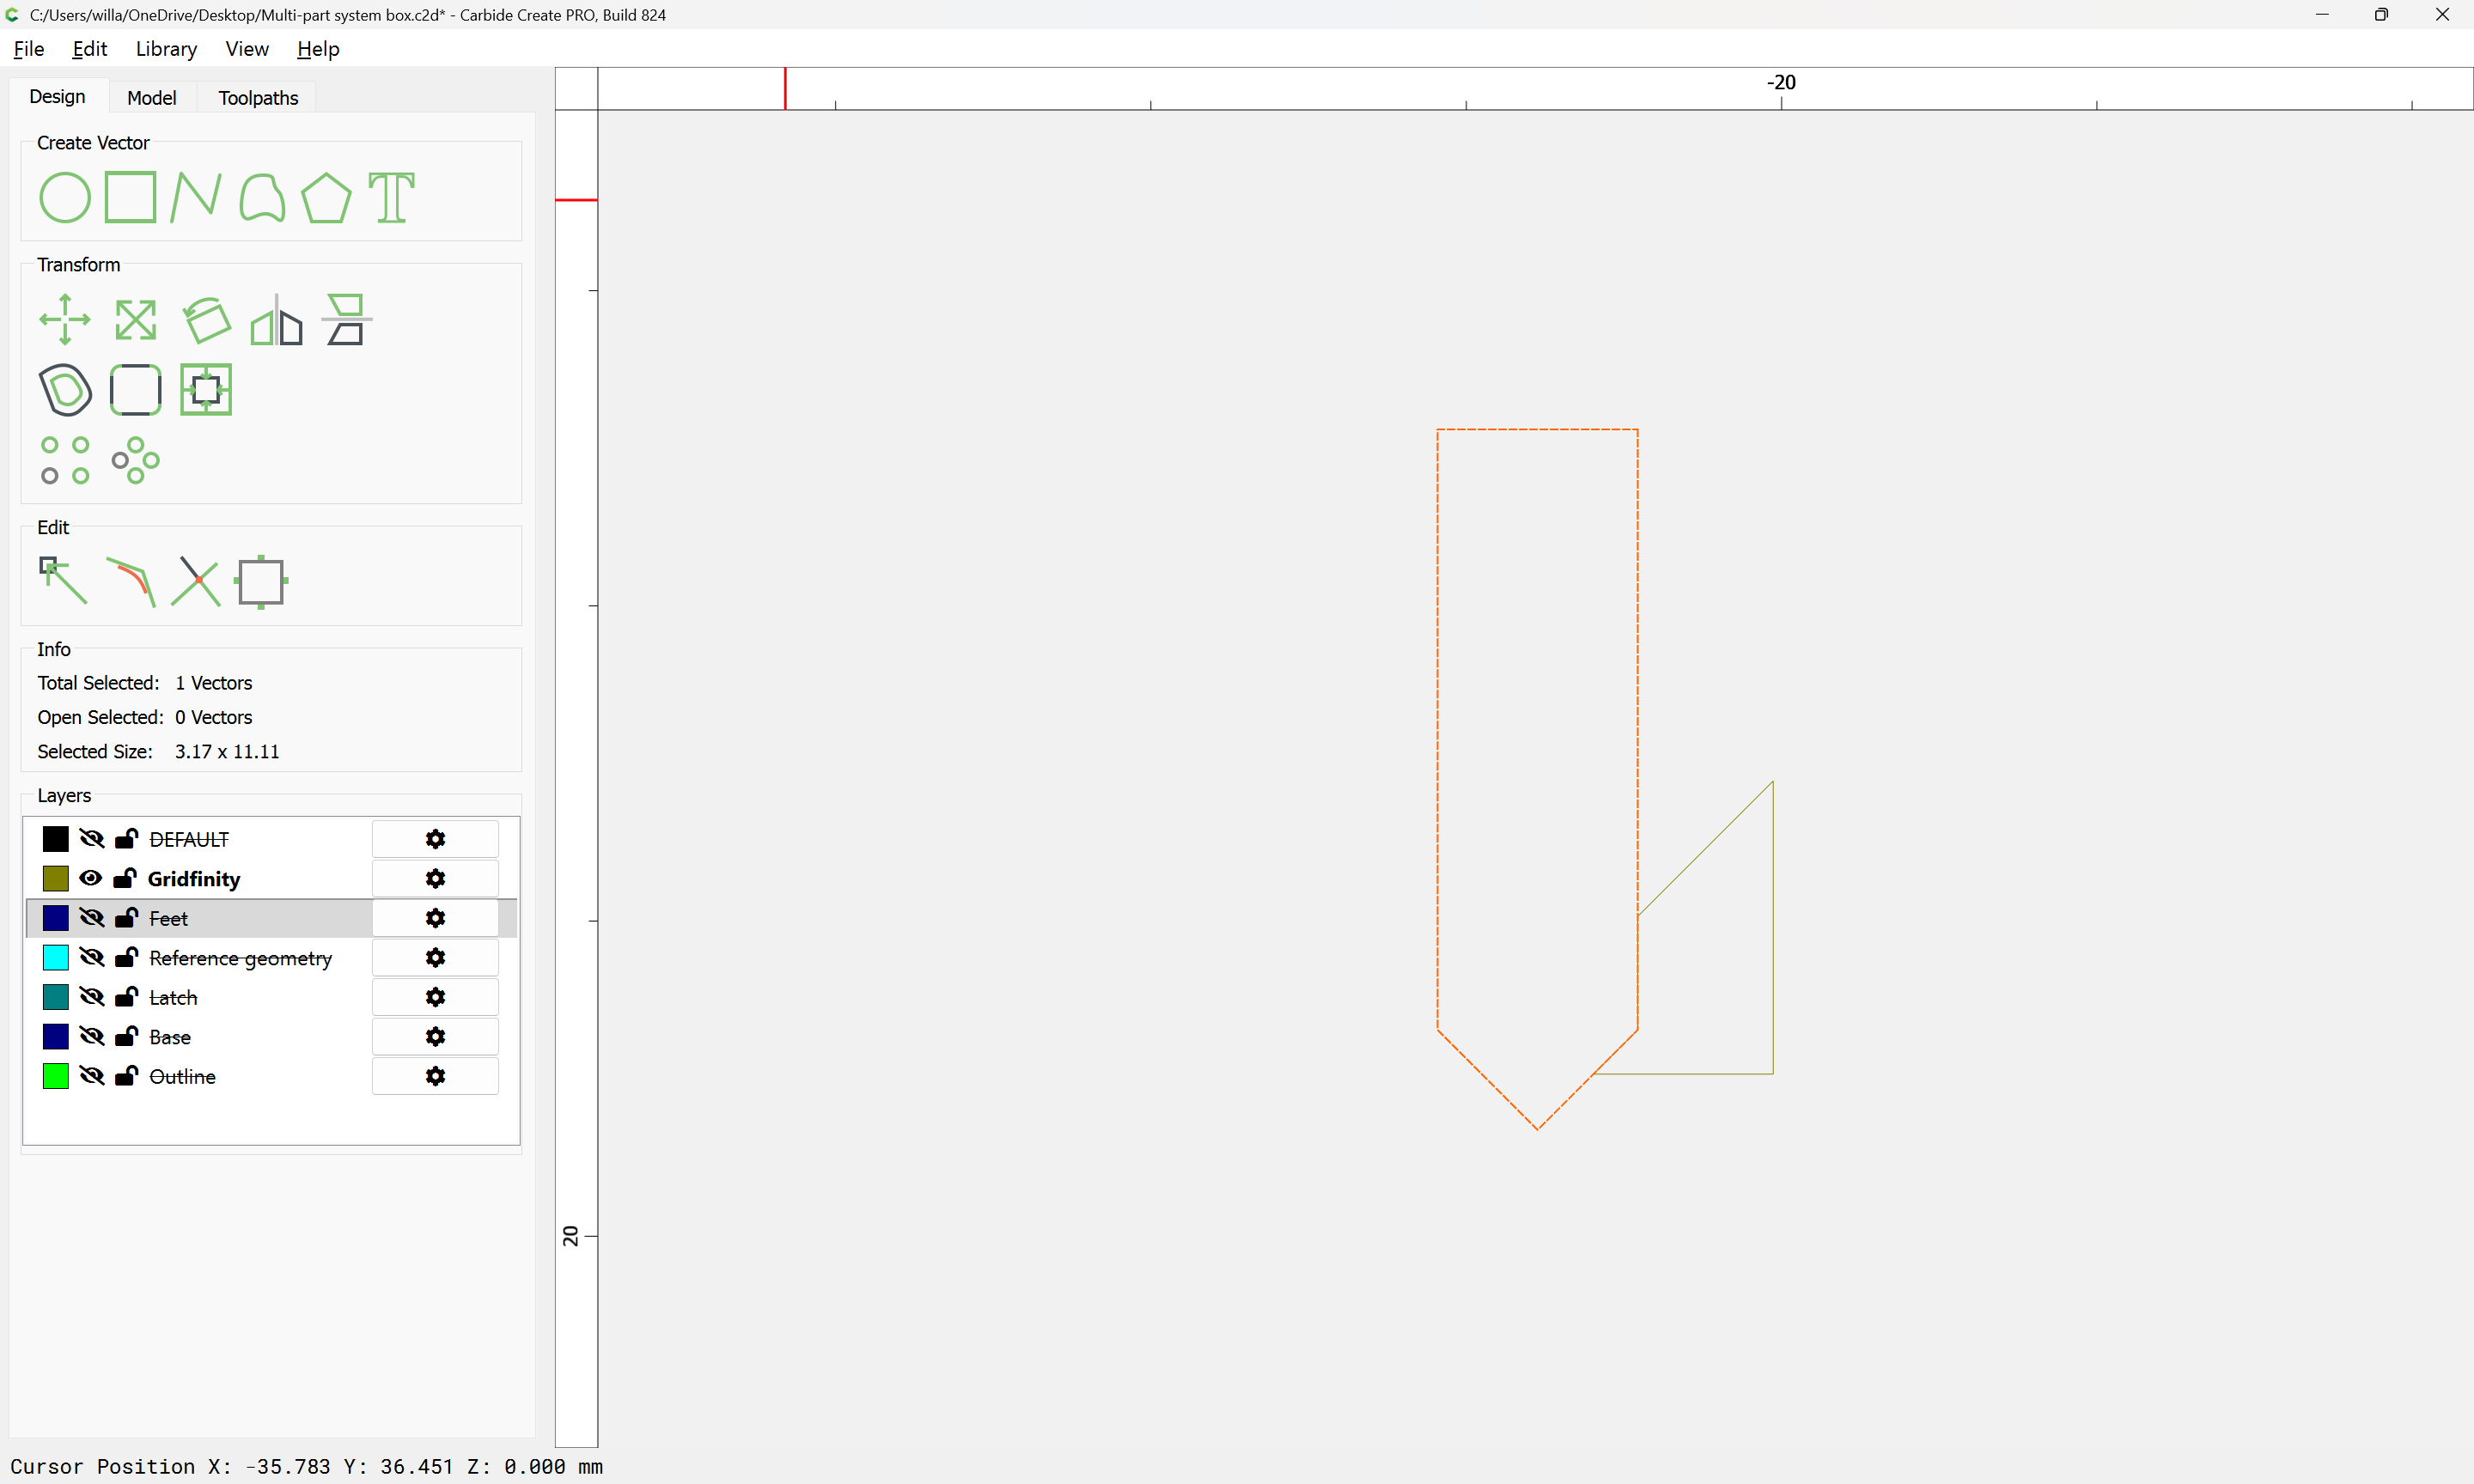This screenshot has height=1484, width=2474.
Task: Show the hidden Reference geometry layer
Action: pyautogui.click(x=91, y=957)
